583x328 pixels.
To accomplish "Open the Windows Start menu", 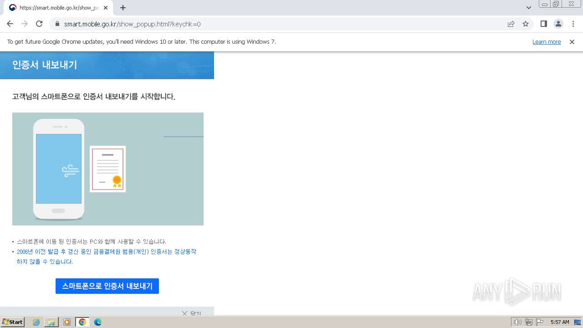I will (x=13, y=322).
